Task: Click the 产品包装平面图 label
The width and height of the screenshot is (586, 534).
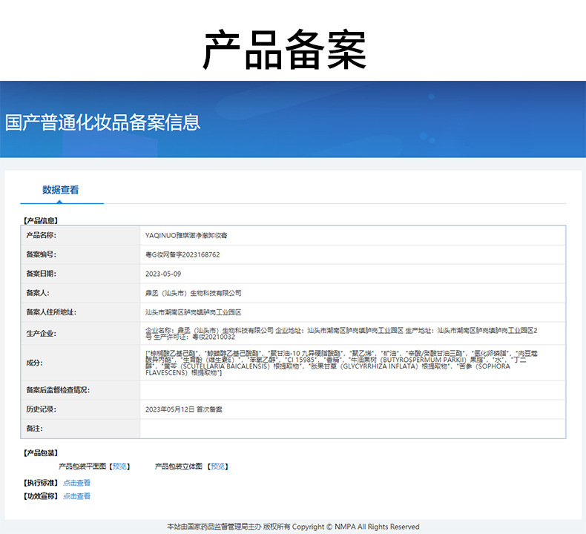Action: (82, 467)
